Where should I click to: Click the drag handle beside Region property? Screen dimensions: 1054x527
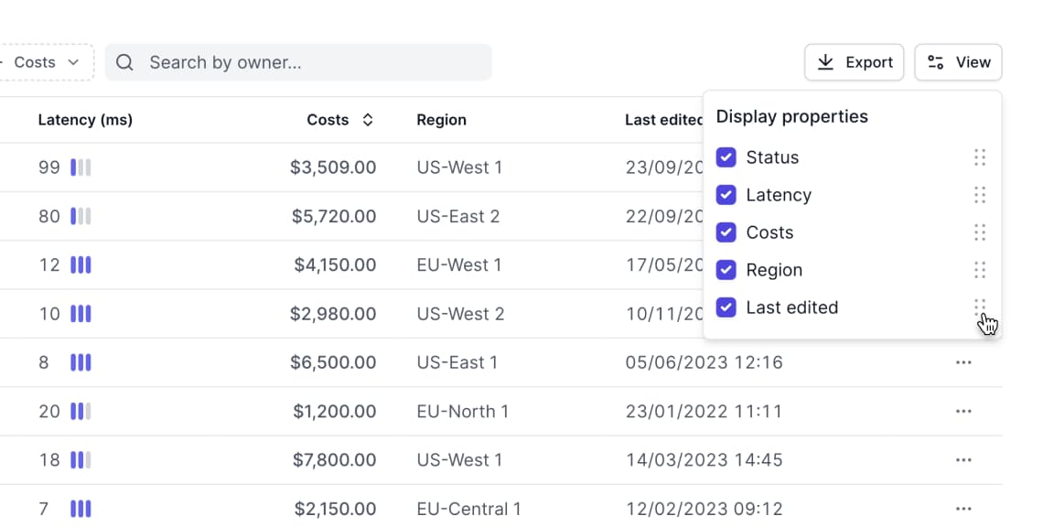click(980, 270)
